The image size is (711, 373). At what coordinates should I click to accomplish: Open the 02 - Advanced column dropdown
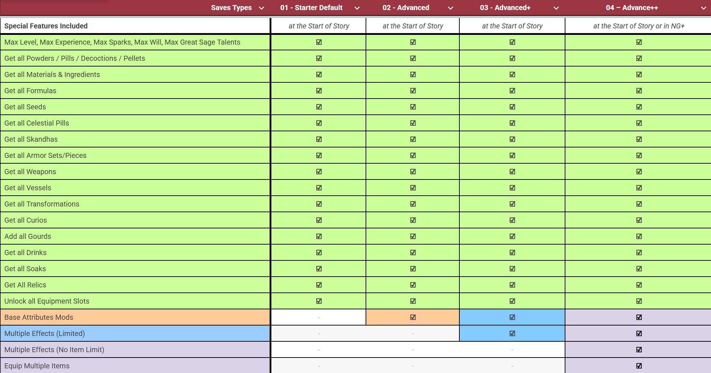coord(450,8)
